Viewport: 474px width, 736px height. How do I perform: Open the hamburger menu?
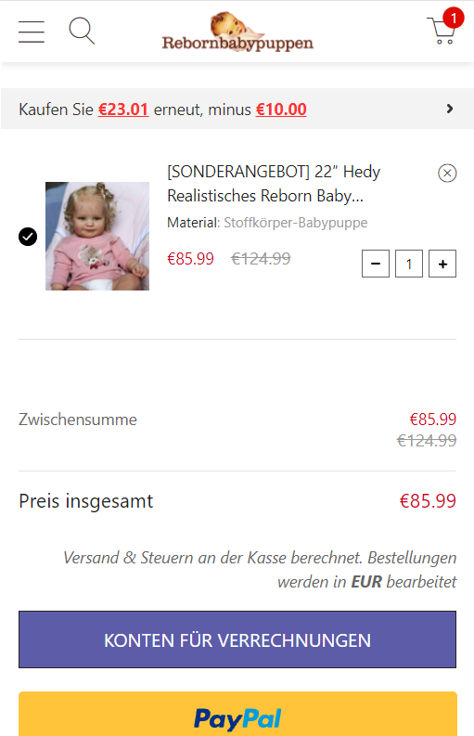pyautogui.click(x=32, y=32)
